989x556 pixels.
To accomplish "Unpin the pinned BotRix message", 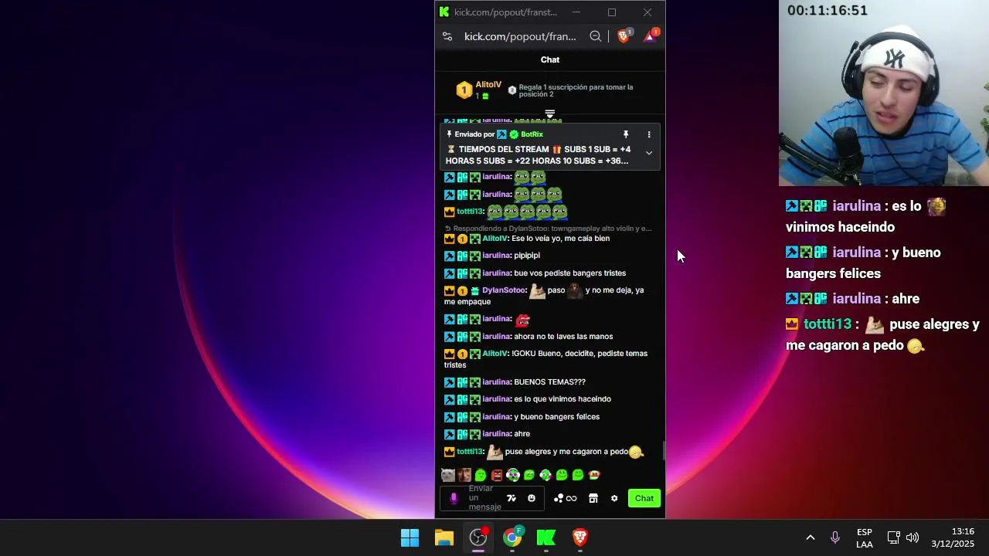I will tap(626, 134).
